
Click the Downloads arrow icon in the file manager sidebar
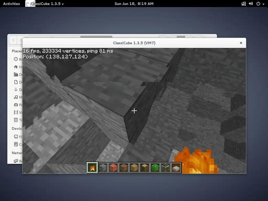(16, 90)
